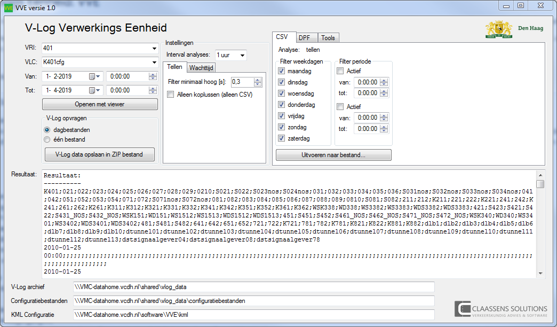Maximize the VVE window

coord(521,6)
